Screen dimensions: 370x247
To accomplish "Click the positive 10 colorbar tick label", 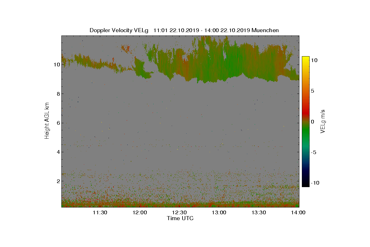I will (314, 61).
